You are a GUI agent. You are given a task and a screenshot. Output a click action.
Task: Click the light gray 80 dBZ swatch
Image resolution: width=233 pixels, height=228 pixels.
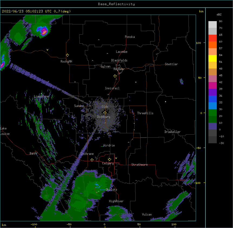[x=212, y=25]
